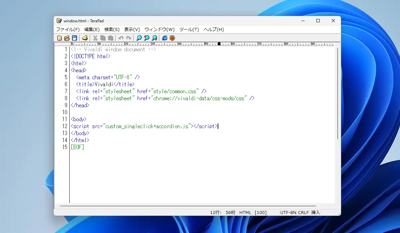
Task: Open the ツール(T) menu
Action: click(189, 29)
